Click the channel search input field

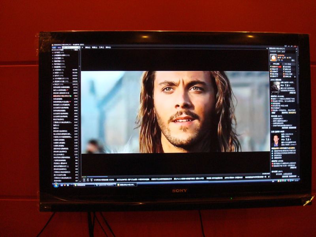point(70,47)
